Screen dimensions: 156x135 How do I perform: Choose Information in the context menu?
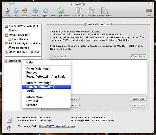pyautogui.click(x=46, y=97)
